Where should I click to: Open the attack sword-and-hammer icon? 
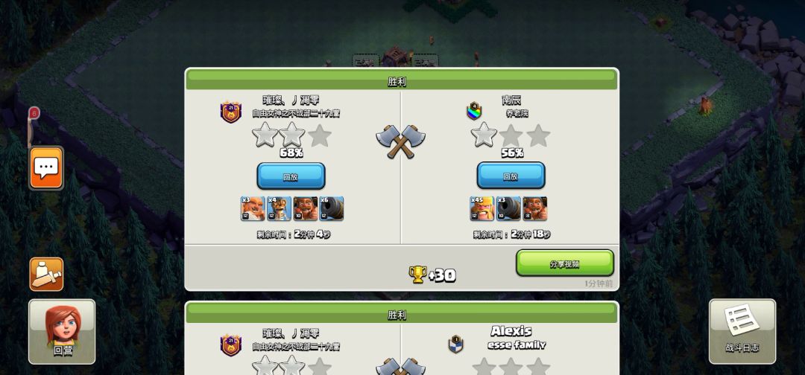click(x=47, y=274)
